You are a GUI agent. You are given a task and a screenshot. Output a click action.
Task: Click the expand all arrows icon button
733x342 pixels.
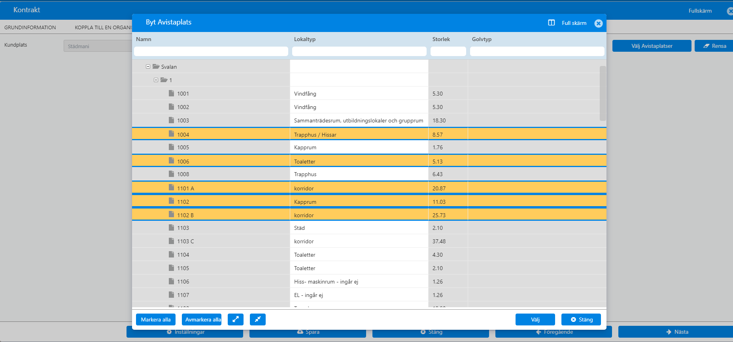[235, 319]
